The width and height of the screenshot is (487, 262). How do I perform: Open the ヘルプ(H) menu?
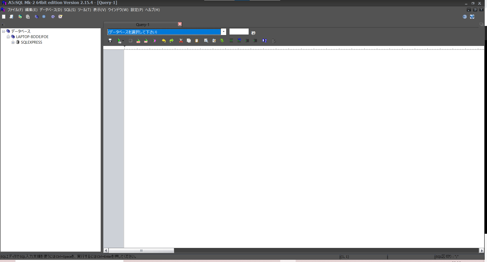pos(152,10)
